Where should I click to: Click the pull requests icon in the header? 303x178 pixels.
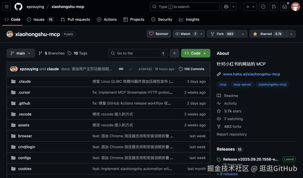click(274, 6)
